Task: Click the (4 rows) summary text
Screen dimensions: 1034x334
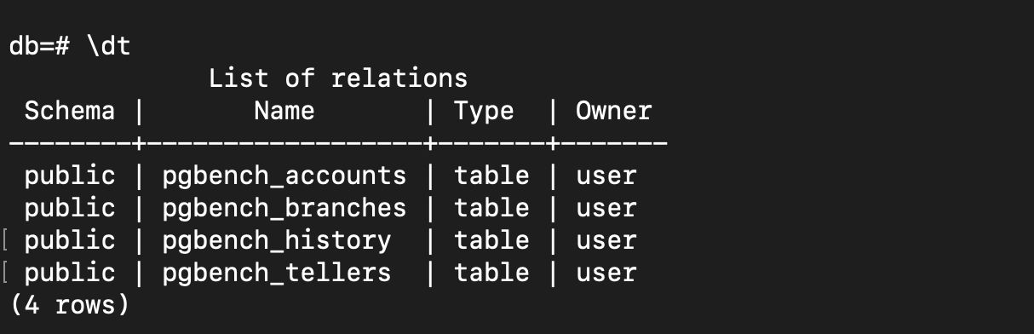Action: click(70, 305)
